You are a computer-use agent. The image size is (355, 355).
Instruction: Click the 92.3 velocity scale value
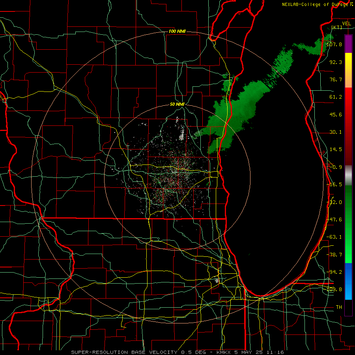tap(336, 62)
